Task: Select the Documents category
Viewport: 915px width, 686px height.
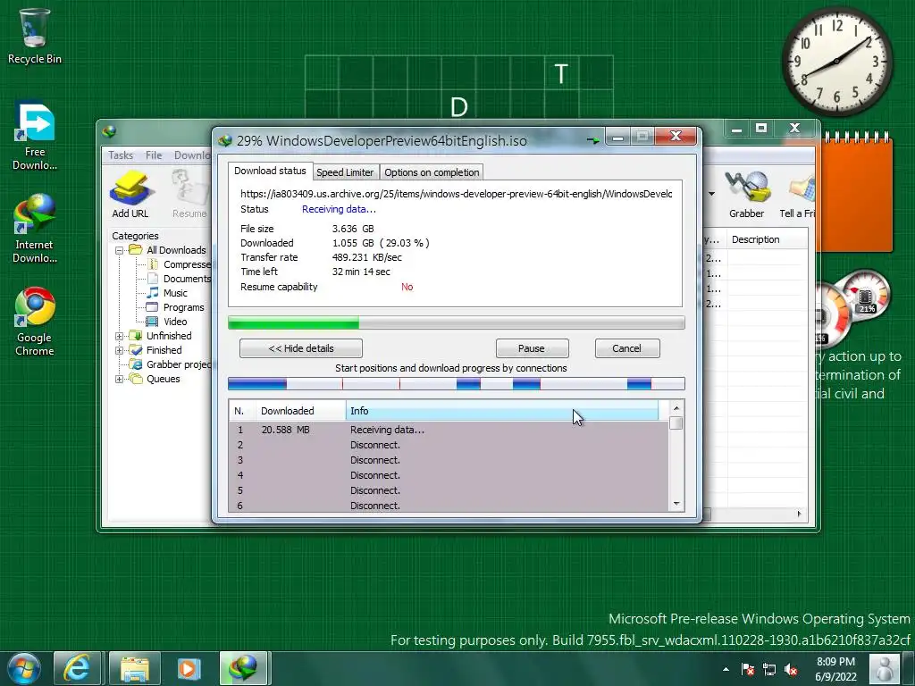Action: pos(180,279)
